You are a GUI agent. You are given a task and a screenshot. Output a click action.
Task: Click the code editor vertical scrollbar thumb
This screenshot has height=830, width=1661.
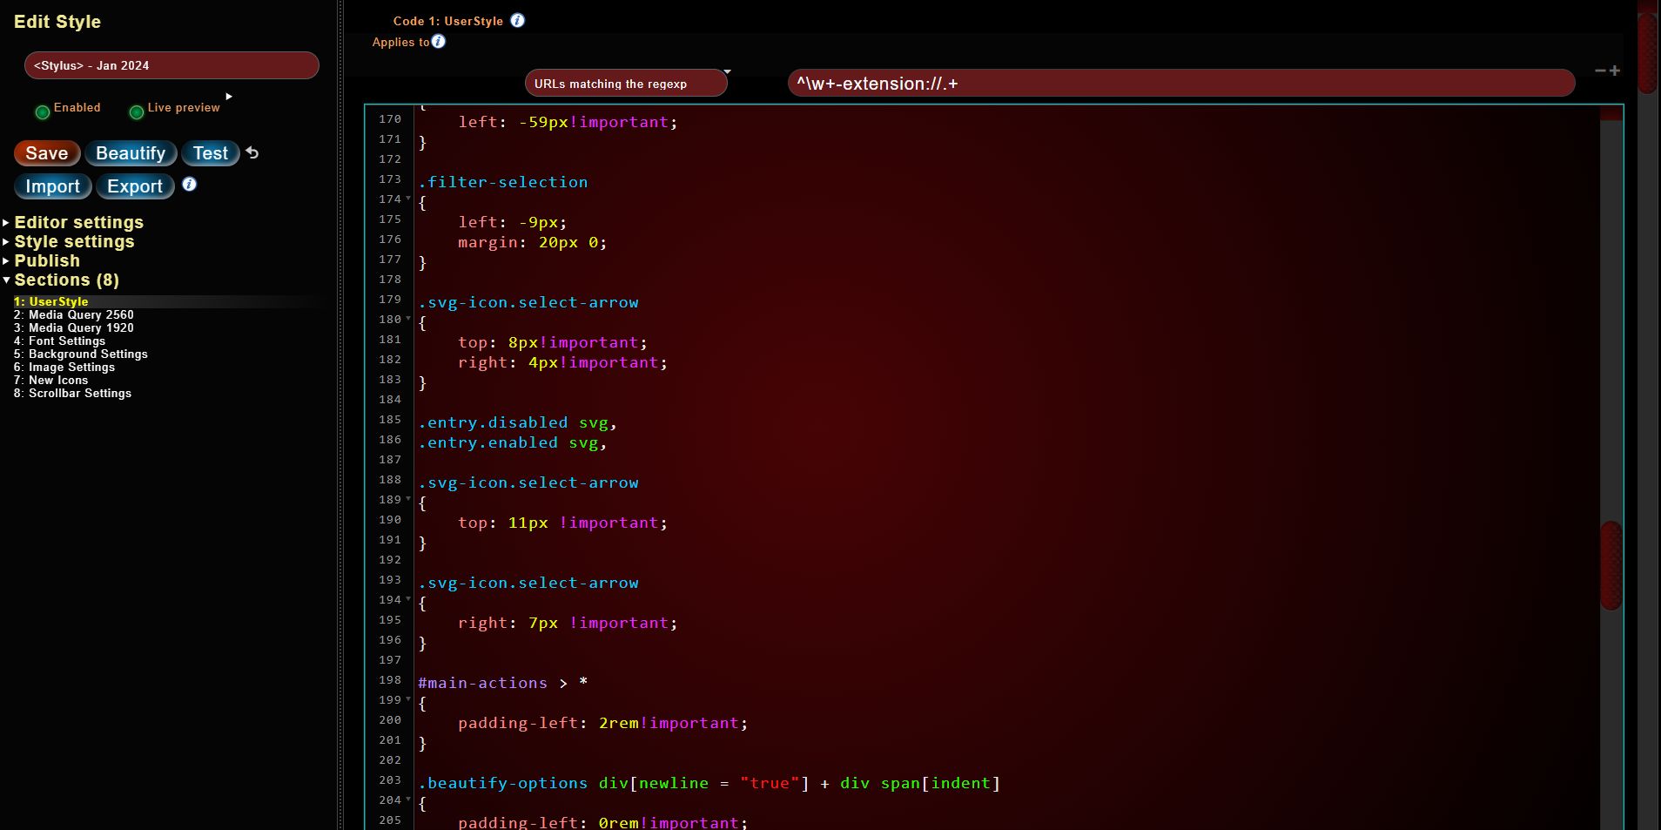[x=1611, y=566]
